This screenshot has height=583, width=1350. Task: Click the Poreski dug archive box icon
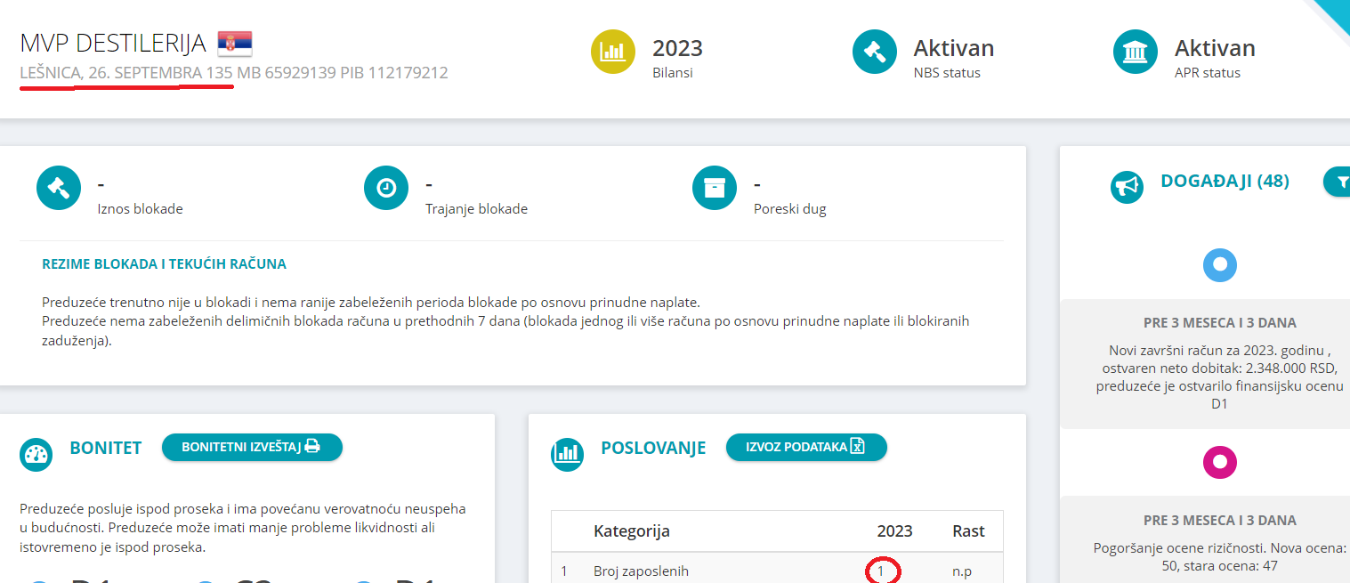[715, 188]
